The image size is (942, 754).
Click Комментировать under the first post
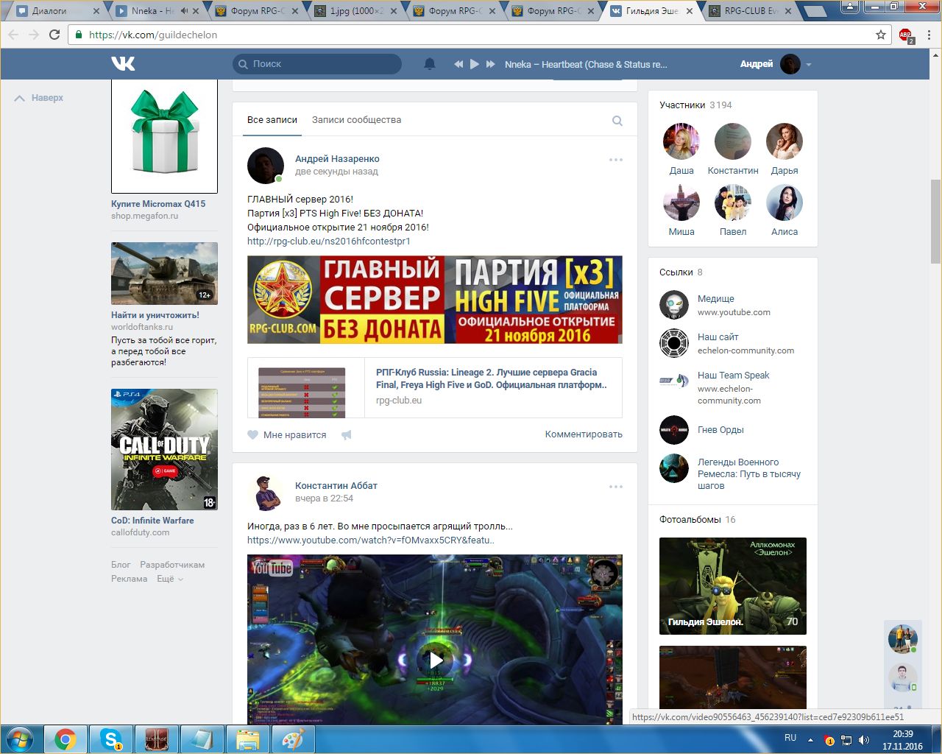(x=584, y=434)
